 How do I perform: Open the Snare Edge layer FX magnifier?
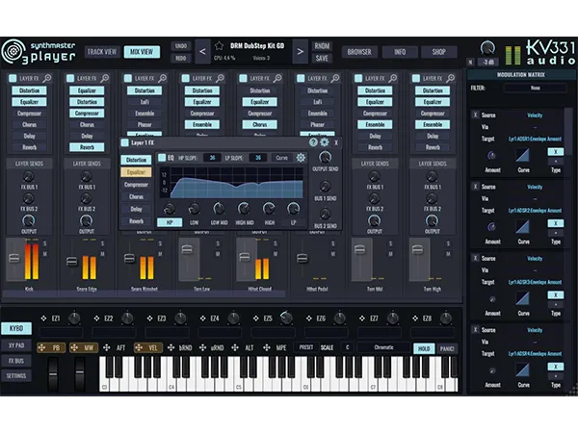(105, 78)
